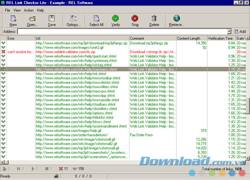Click the Download mp3pflangs.zip comment
This screenshot has width=250, height=180.
pos(149,43)
